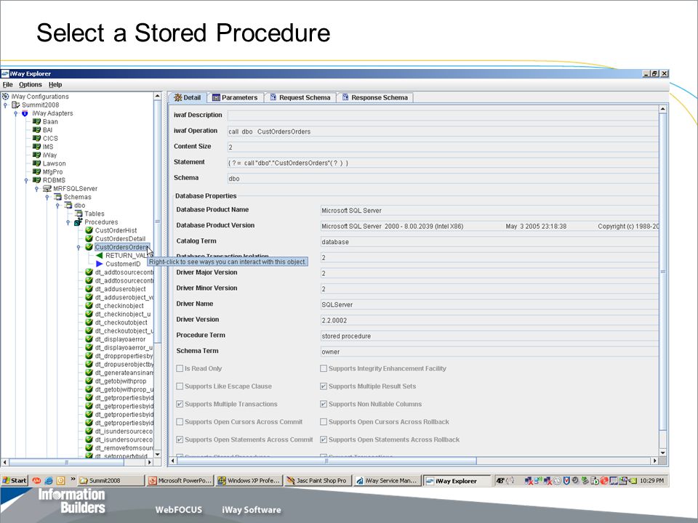Click the dt_generateansinam procedure check icon
698x523 pixels.
click(x=89, y=373)
